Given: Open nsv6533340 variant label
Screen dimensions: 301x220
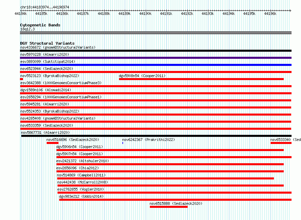Looking at the screenshot, I should [285, 140].
